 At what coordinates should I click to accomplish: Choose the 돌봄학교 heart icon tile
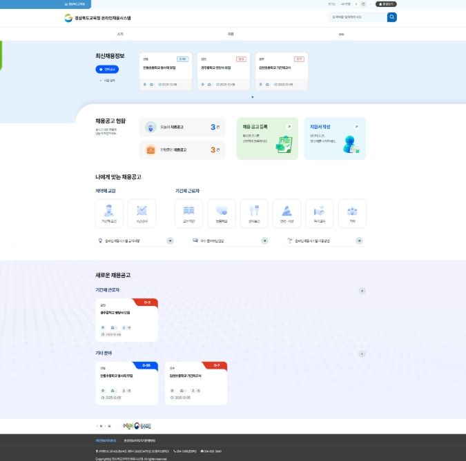[221, 213]
